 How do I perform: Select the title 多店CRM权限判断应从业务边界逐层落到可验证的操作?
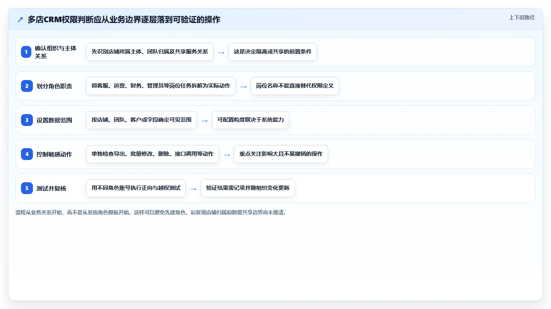(124, 20)
